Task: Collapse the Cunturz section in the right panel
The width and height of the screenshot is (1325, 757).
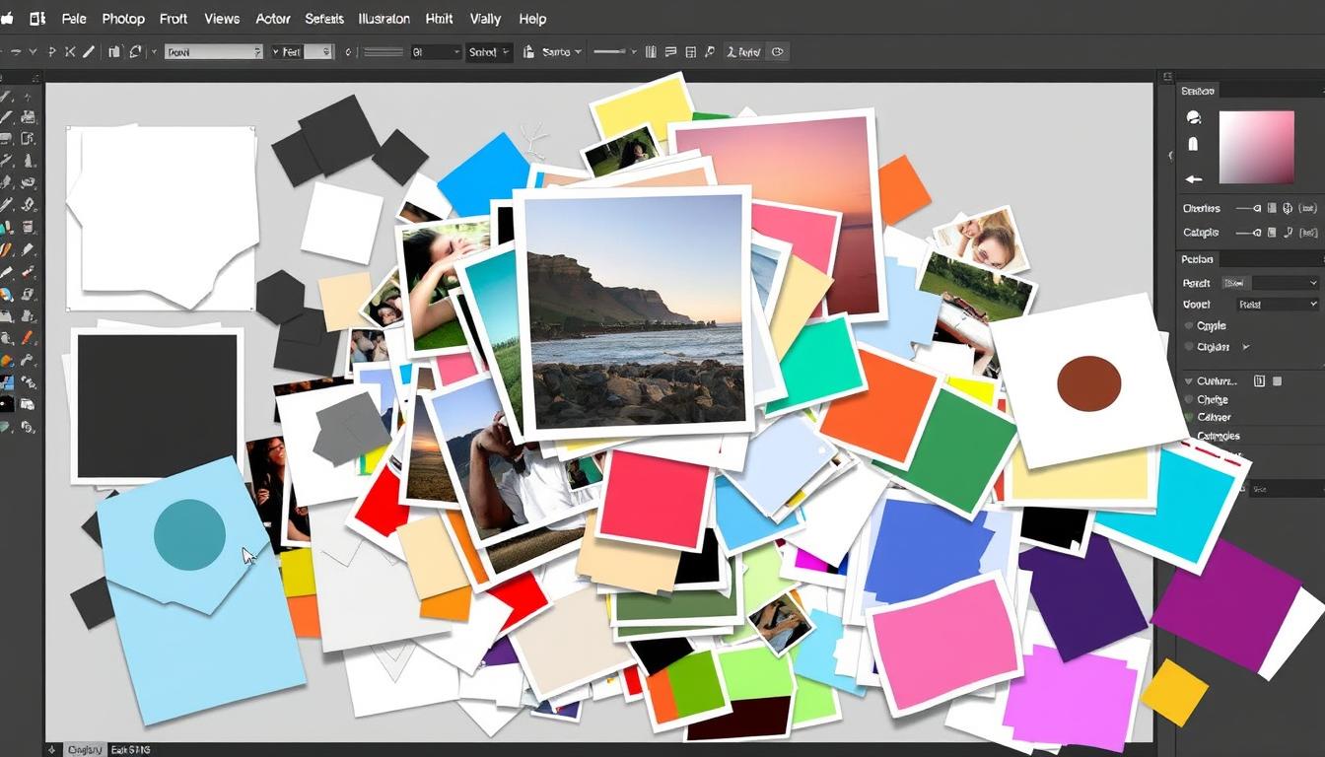Action: pyautogui.click(x=1190, y=380)
